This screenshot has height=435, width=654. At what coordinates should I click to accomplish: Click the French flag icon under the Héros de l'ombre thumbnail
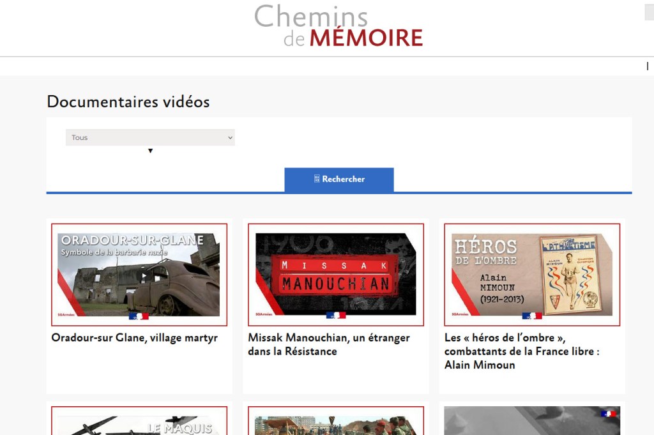532,316
